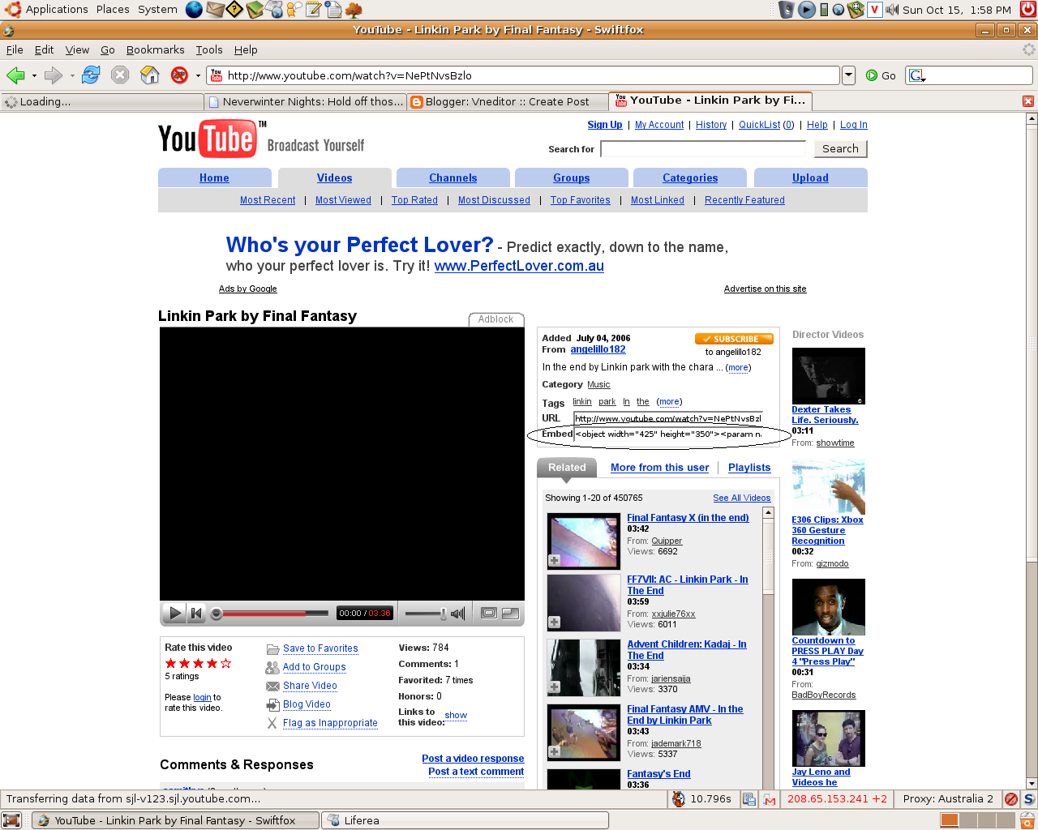Click Flag as Inappropriate link
1038x830 pixels.
click(330, 723)
